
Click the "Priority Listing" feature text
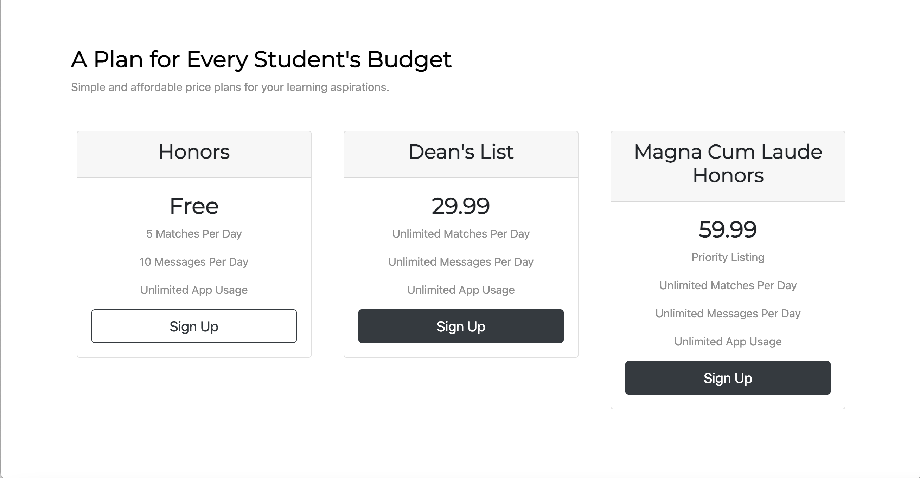[x=728, y=257]
